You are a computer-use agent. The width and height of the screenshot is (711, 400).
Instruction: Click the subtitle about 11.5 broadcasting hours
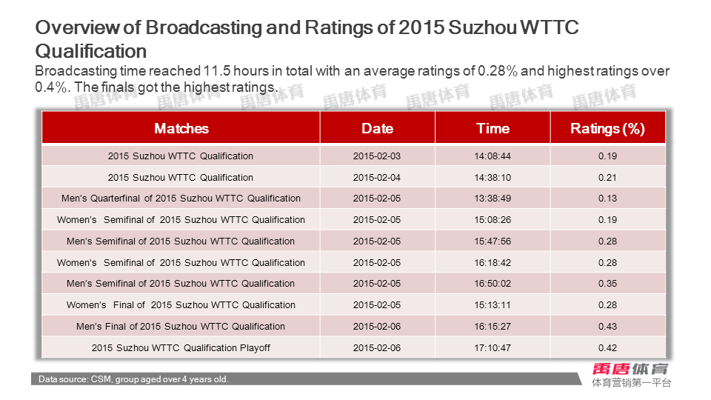pyautogui.click(x=352, y=79)
